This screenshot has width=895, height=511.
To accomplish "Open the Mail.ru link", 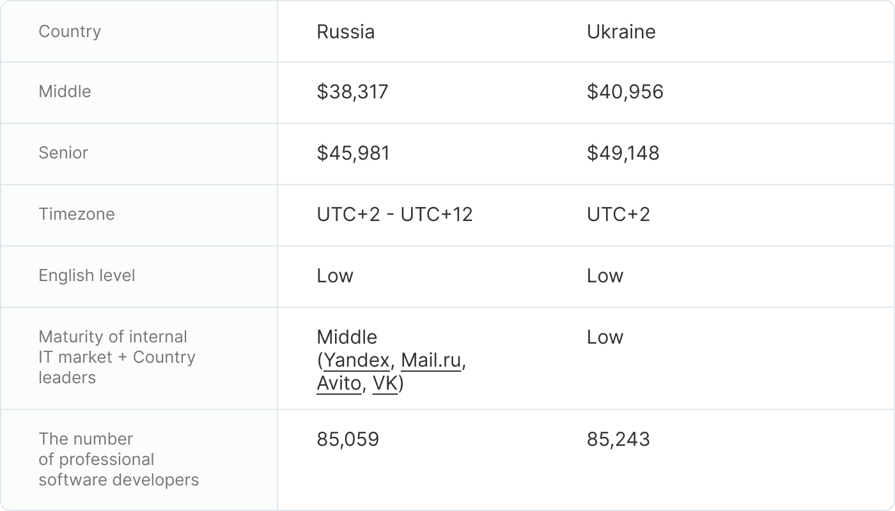I will pyautogui.click(x=431, y=361).
